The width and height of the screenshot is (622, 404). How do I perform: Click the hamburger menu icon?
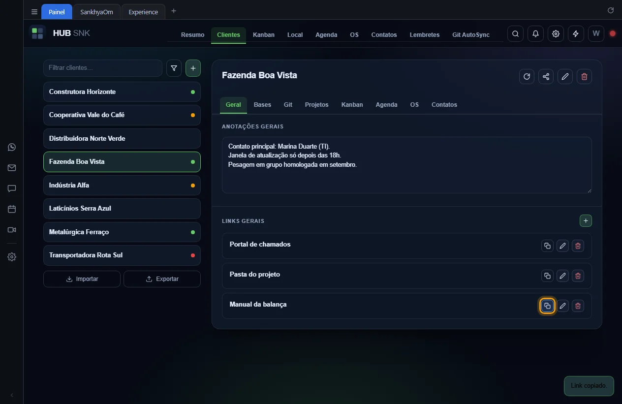(34, 12)
